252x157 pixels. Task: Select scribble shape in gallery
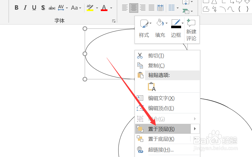point(214,9)
